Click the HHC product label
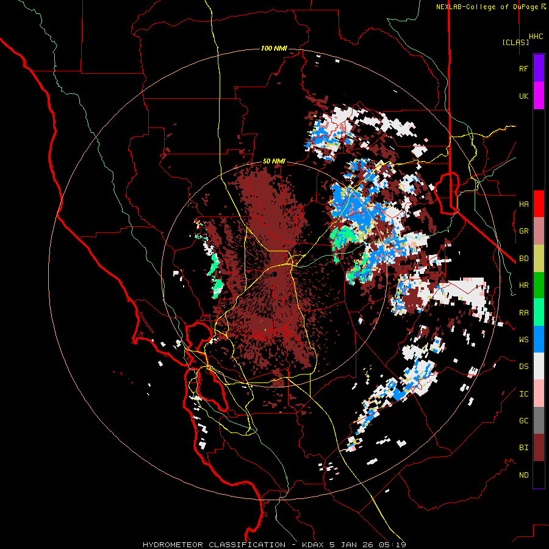 (x=536, y=37)
